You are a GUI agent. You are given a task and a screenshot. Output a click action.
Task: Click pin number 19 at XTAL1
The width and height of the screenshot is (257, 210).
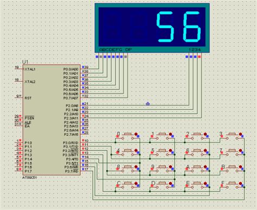pos(17,67)
